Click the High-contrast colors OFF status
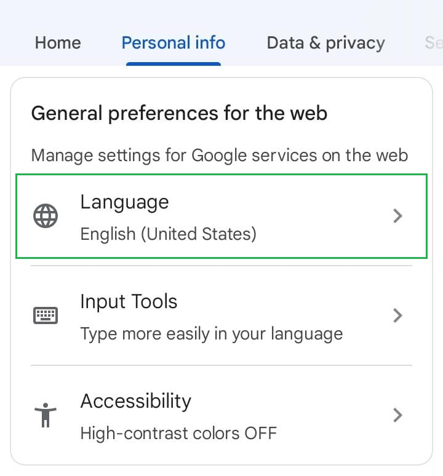 point(178,433)
